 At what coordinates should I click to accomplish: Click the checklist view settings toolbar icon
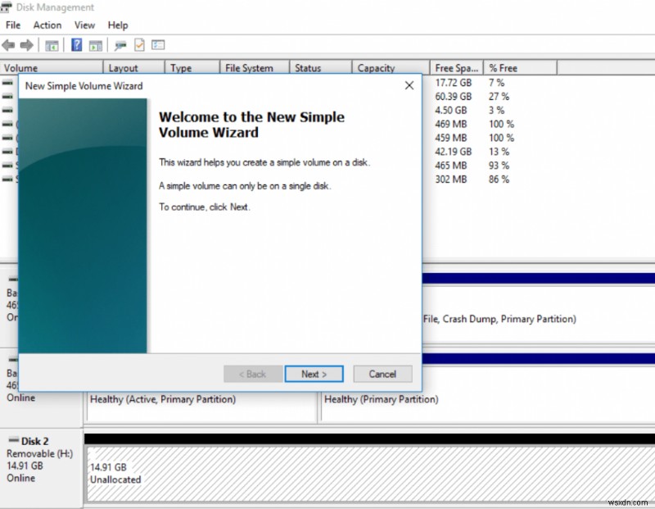click(x=158, y=45)
